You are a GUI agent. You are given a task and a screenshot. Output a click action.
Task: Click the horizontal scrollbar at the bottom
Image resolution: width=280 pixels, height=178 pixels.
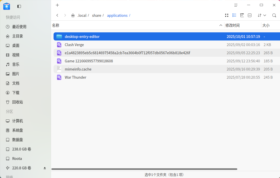pos(144,169)
